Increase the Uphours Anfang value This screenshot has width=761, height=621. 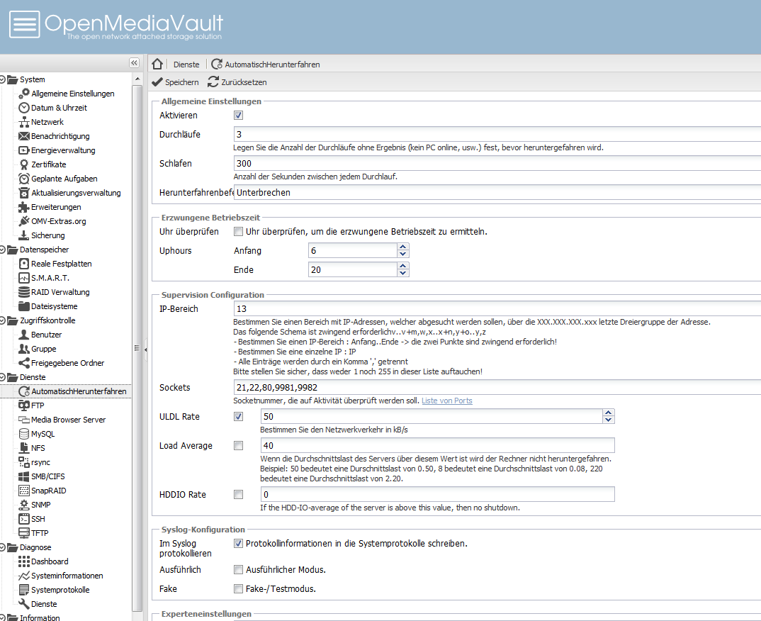pos(403,247)
